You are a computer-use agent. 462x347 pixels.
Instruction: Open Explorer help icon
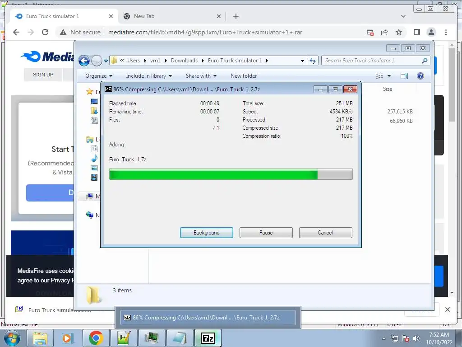click(420, 76)
